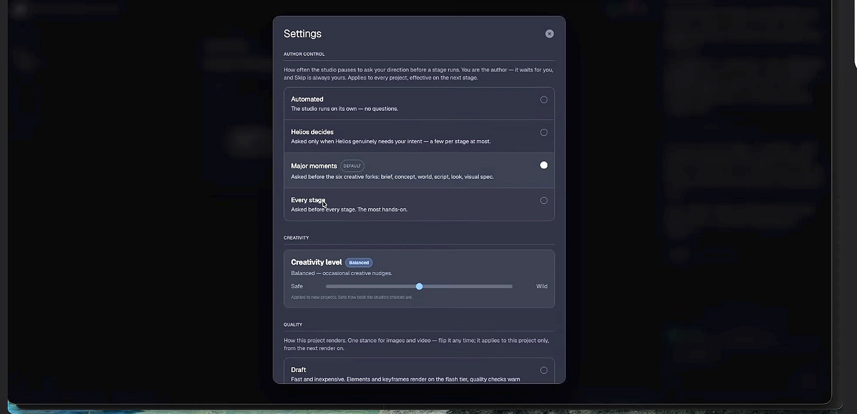Enable the Helios decides radio option

(544, 132)
